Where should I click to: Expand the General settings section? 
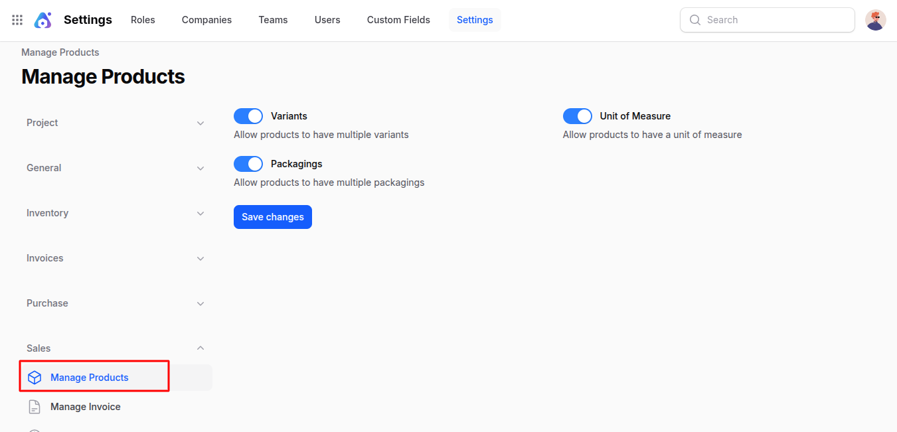pos(201,168)
